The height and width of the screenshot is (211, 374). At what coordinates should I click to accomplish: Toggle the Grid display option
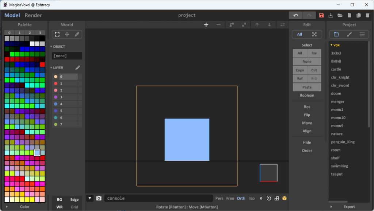(75, 207)
